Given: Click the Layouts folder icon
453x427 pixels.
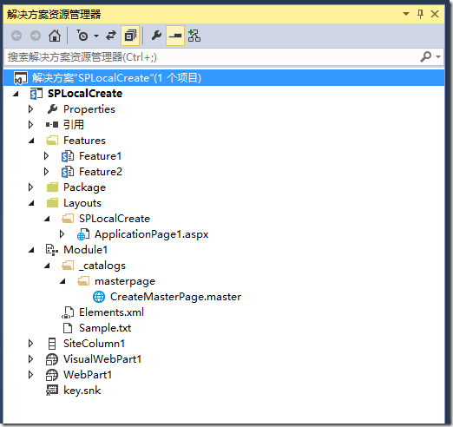Looking at the screenshot, I should pyautogui.click(x=52, y=203).
